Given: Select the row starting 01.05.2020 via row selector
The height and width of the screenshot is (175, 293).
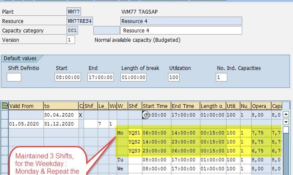Looking at the screenshot, I should point(5,124).
